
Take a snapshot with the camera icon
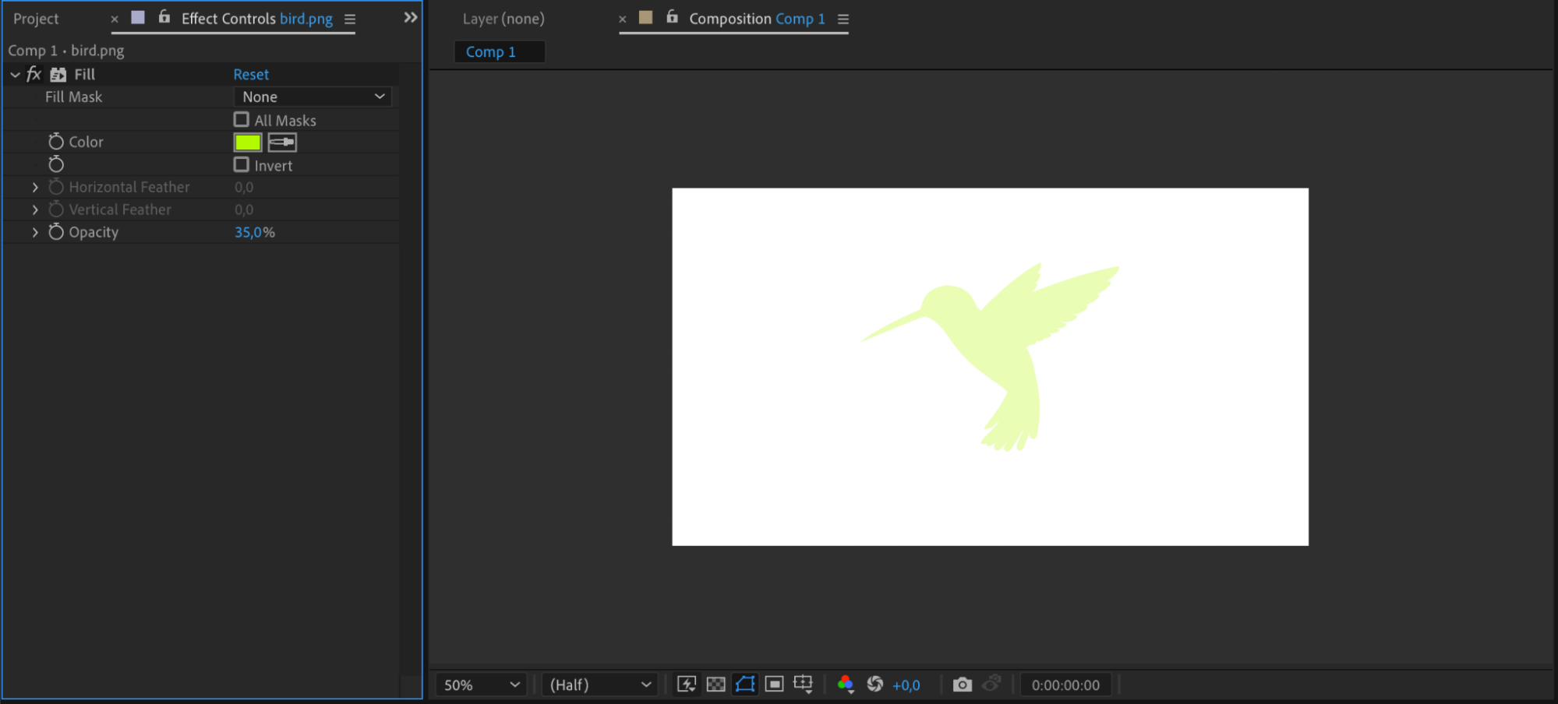(963, 685)
